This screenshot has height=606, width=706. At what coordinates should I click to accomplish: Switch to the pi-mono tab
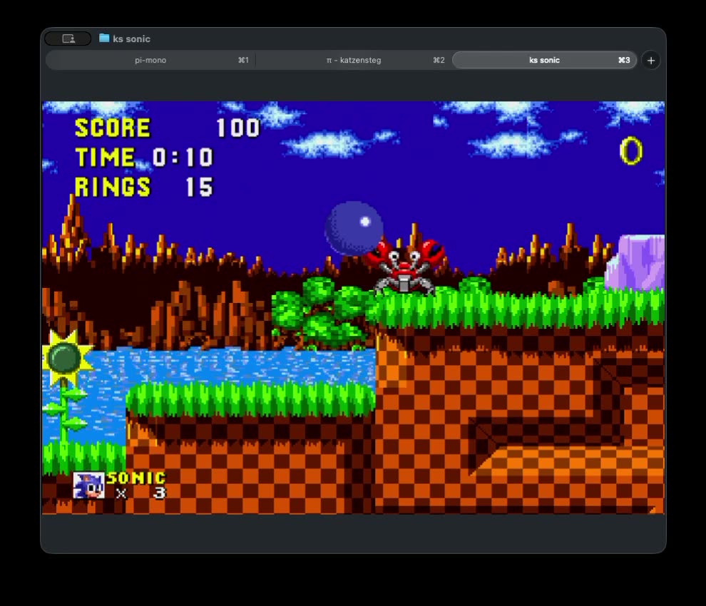pos(150,61)
